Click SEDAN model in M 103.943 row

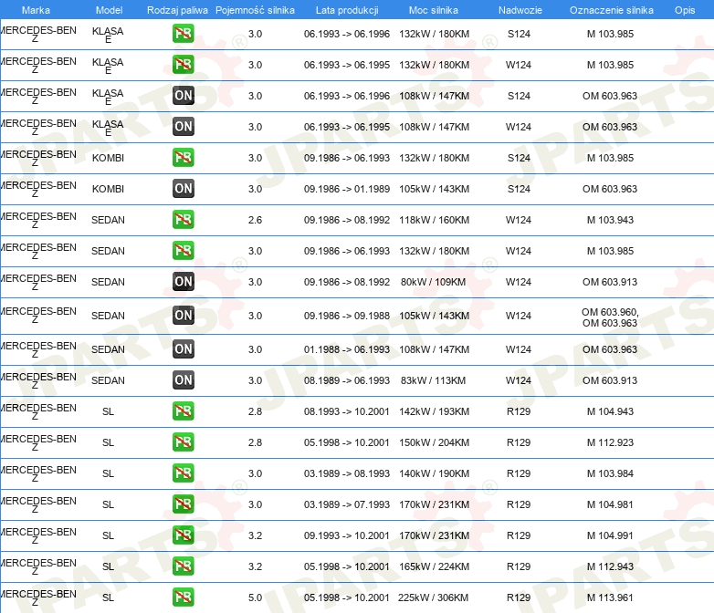(108, 220)
